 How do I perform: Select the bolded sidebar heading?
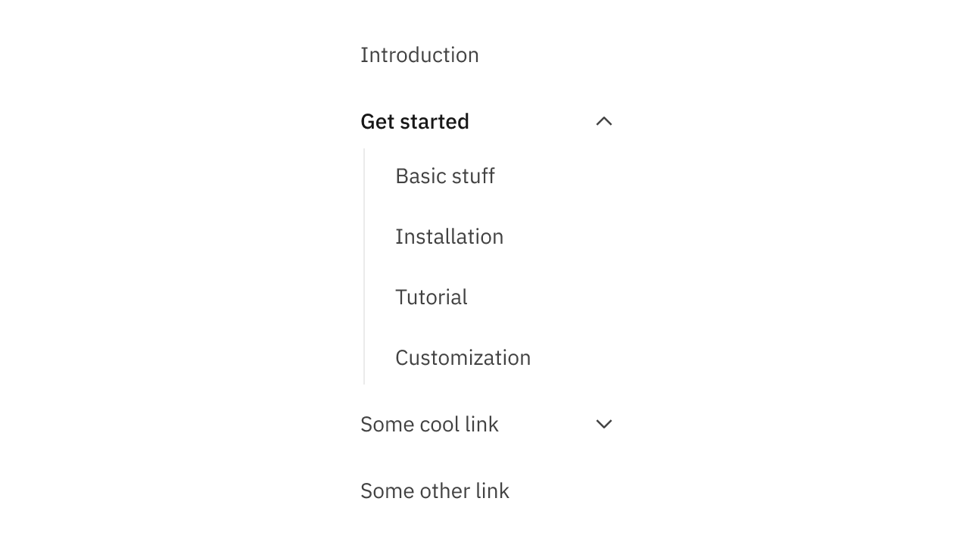[x=415, y=121]
